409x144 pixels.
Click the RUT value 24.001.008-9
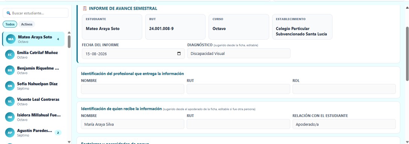tap(161, 29)
